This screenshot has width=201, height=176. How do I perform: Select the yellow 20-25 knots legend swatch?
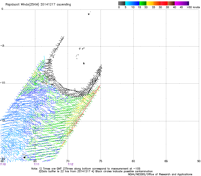pyautogui.click(x=150, y=3)
